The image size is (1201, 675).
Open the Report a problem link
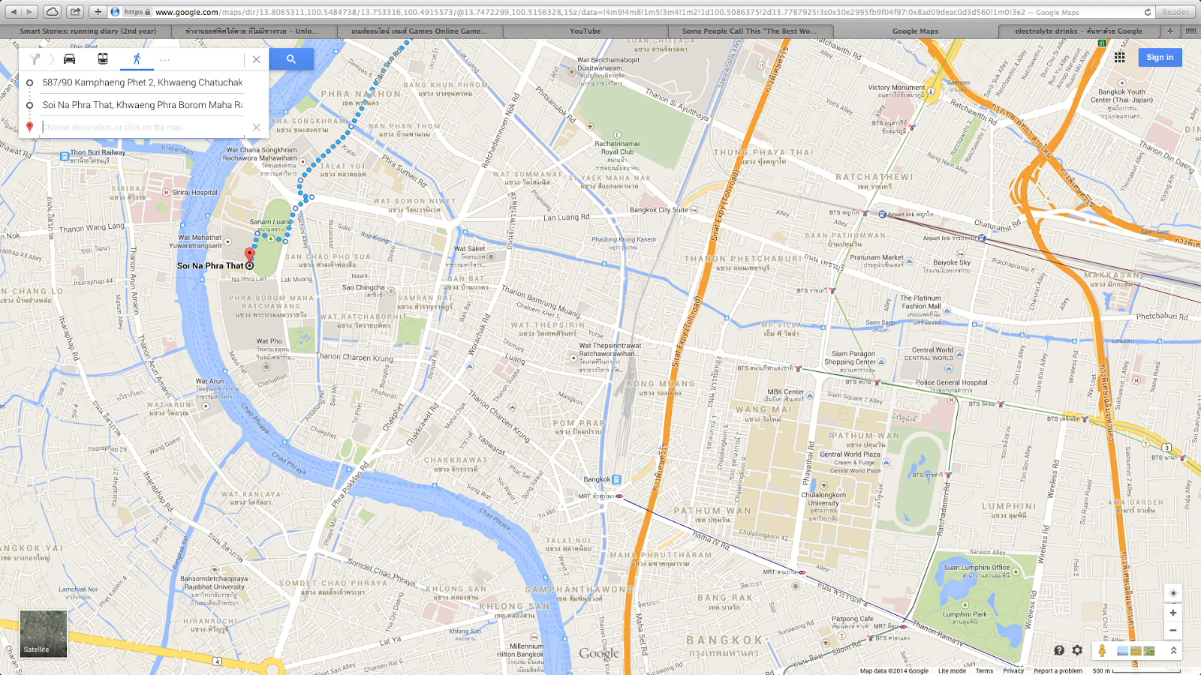point(1058,670)
